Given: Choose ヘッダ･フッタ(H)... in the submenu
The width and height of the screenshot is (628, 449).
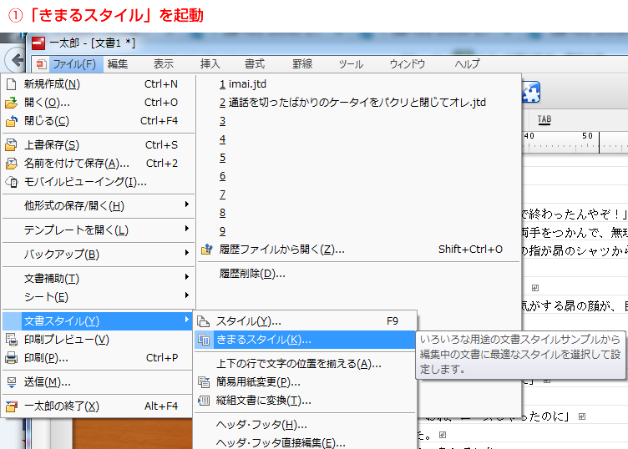Looking at the screenshot, I should click(305, 425).
